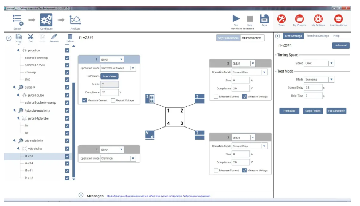Click the Delete trash icon

pyautogui.click(x=70, y=37)
